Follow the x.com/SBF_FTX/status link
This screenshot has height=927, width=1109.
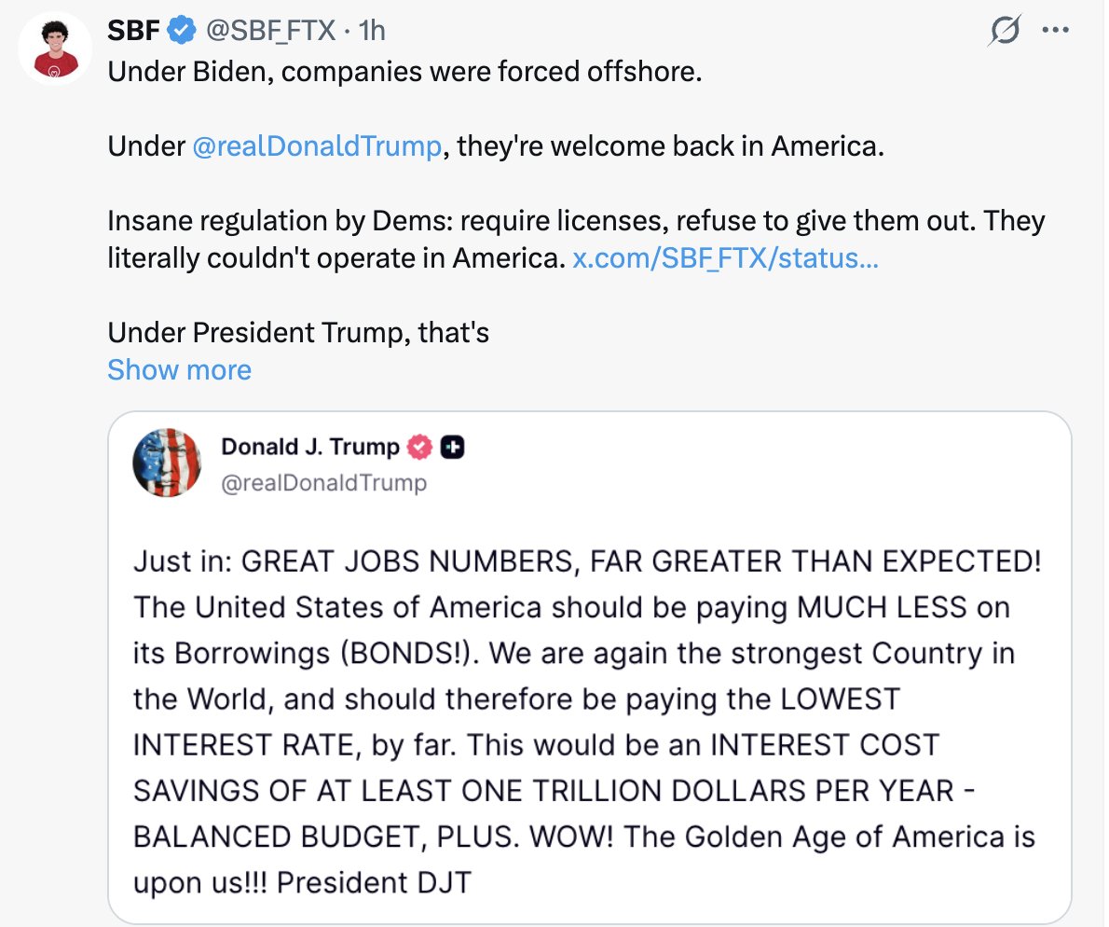point(724,258)
